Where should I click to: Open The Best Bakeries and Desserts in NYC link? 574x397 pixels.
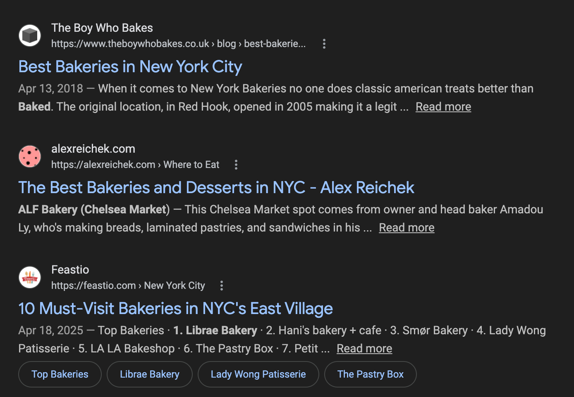click(x=216, y=187)
